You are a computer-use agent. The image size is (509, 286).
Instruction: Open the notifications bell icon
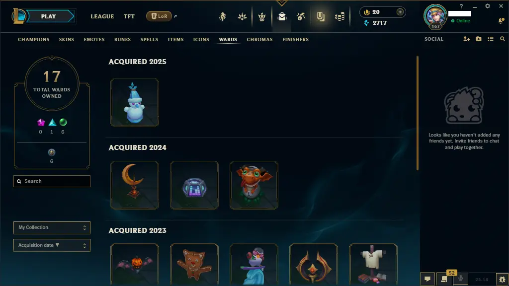tap(501, 21)
